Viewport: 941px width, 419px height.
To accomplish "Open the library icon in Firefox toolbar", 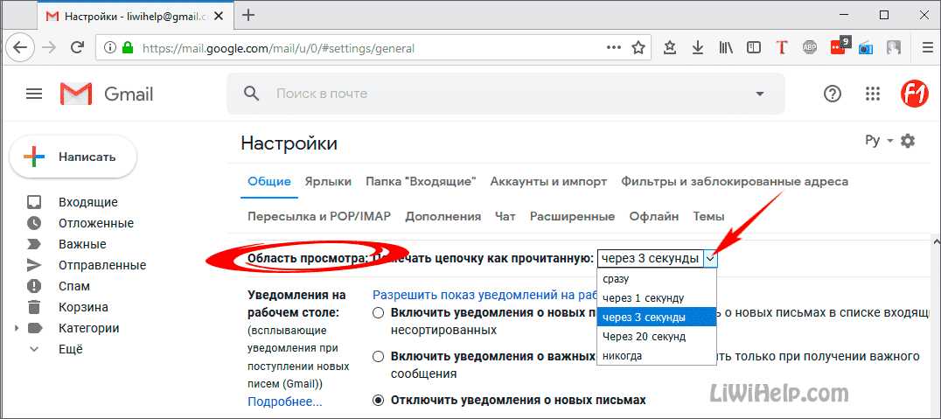I will click(x=726, y=48).
